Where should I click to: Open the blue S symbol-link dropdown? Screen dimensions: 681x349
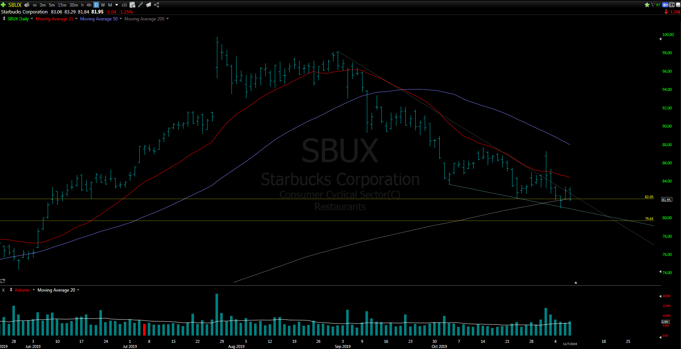coord(665,5)
